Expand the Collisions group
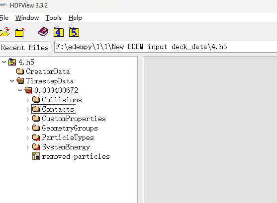Screen dimensions: 277x203 click(x=28, y=100)
